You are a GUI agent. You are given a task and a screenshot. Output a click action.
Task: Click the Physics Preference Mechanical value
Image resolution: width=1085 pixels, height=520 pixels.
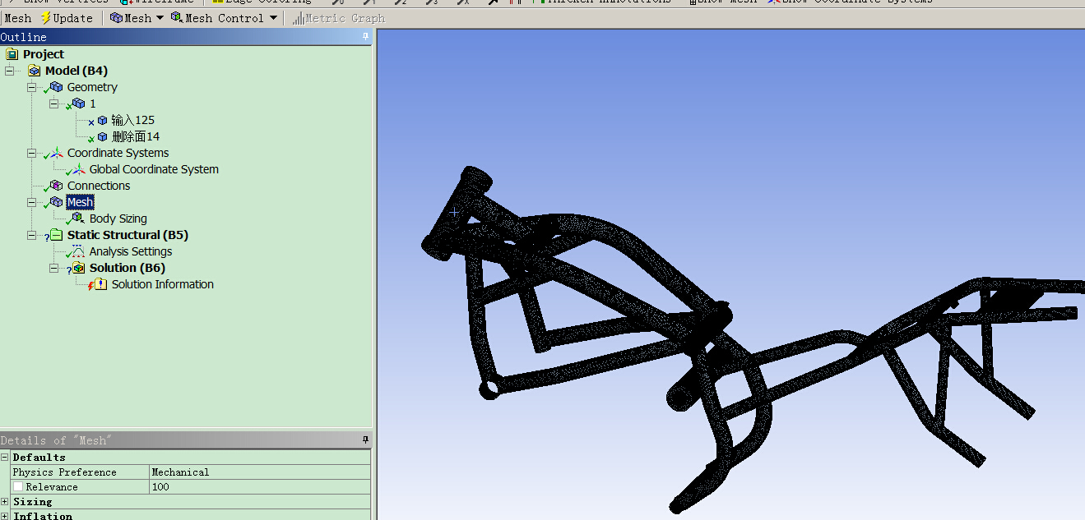tap(260, 472)
